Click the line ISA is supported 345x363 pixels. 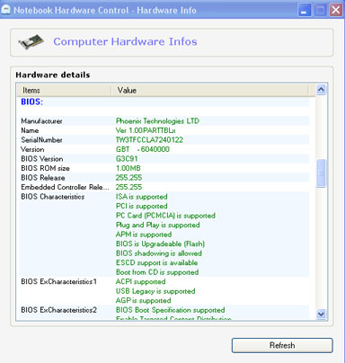[142, 197]
